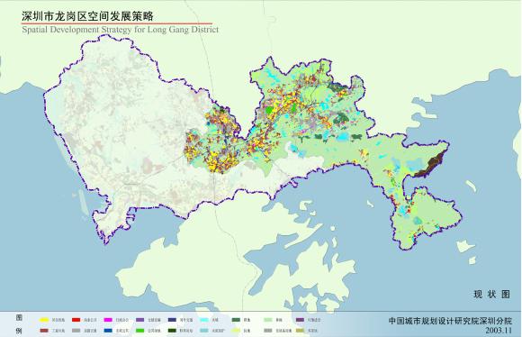Click the Chinese title 深圳市龙岗区空间发展策略
This screenshot has height=337, width=522.
point(87,16)
